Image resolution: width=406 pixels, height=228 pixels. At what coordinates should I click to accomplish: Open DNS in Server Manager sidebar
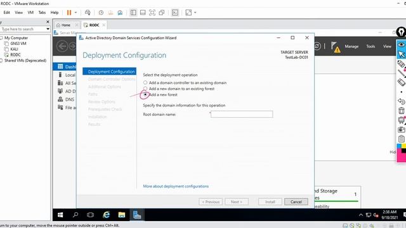pyautogui.click(x=66, y=99)
